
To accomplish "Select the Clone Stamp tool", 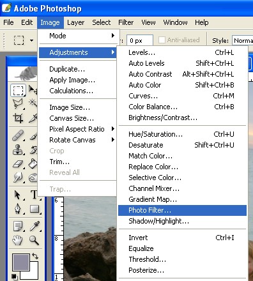I will pos(18,149).
